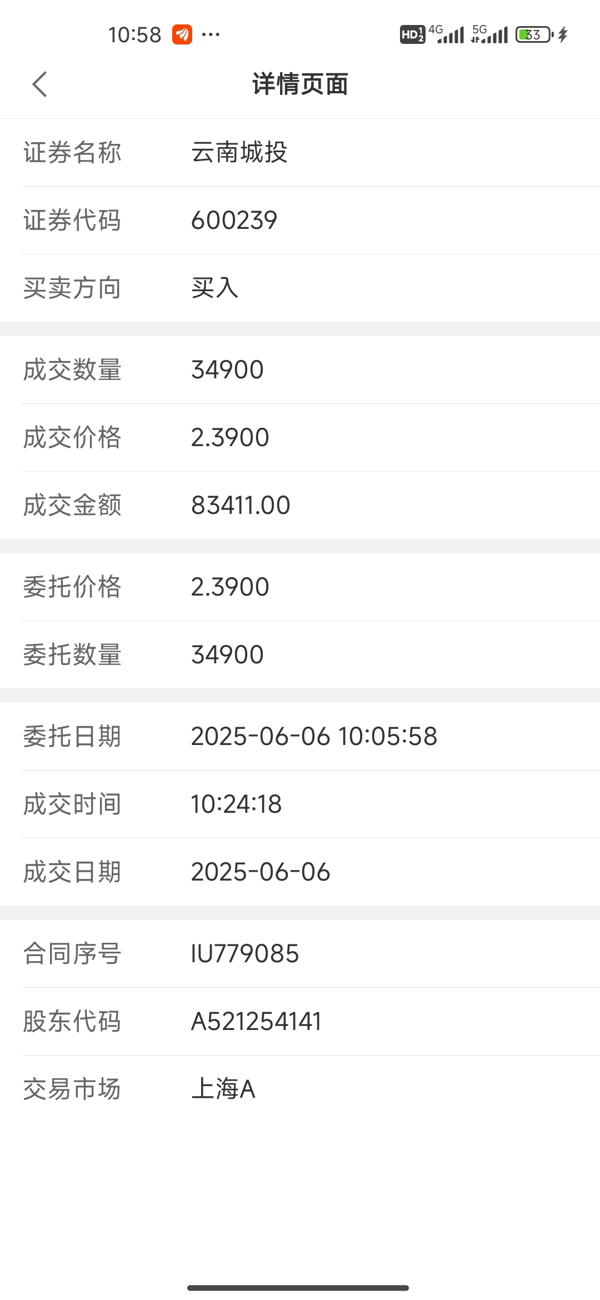Tap the orange app notification icon
Image resolution: width=600 pixels, height=1300 pixels.
coord(182,34)
